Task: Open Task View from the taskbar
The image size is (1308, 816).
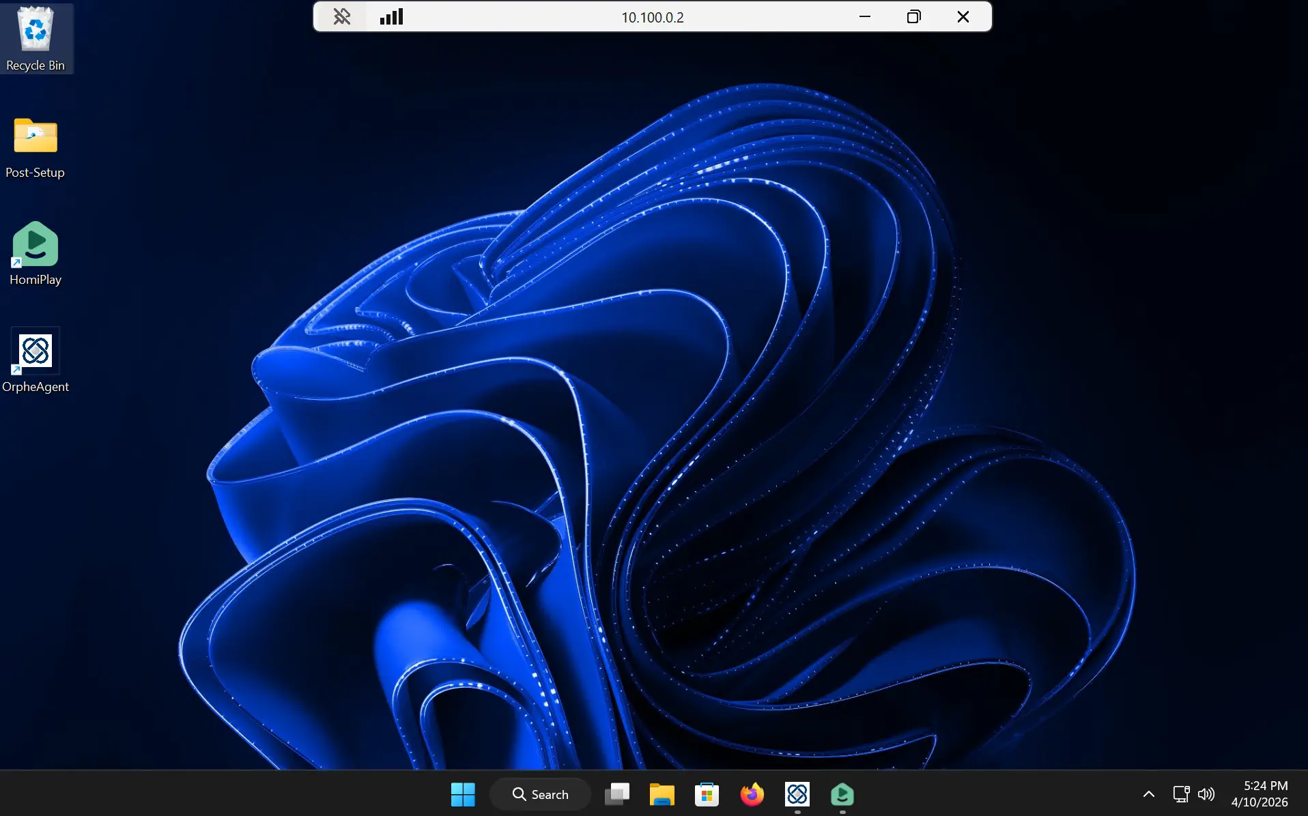Action: click(617, 794)
